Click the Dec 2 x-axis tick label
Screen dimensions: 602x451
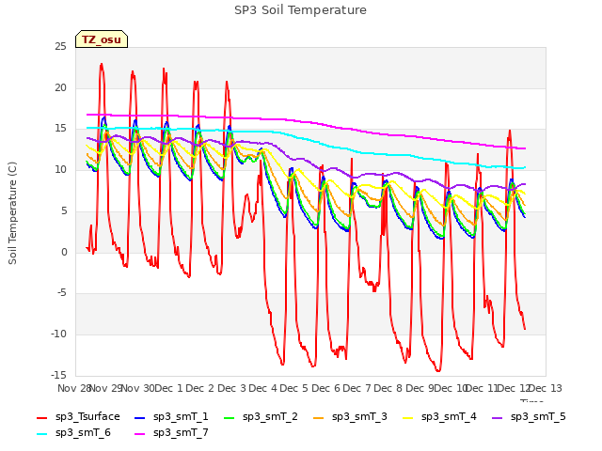pos(200,388)
